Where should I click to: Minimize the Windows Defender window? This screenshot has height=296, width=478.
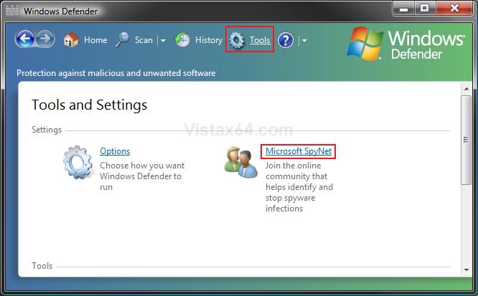403,9
